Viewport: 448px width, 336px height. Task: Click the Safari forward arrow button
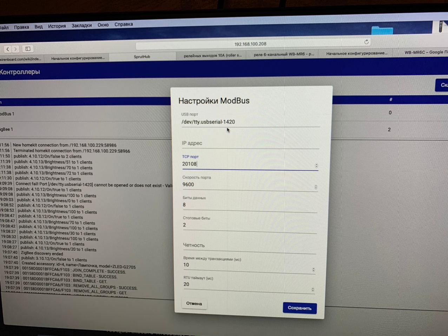coord(15,49)
